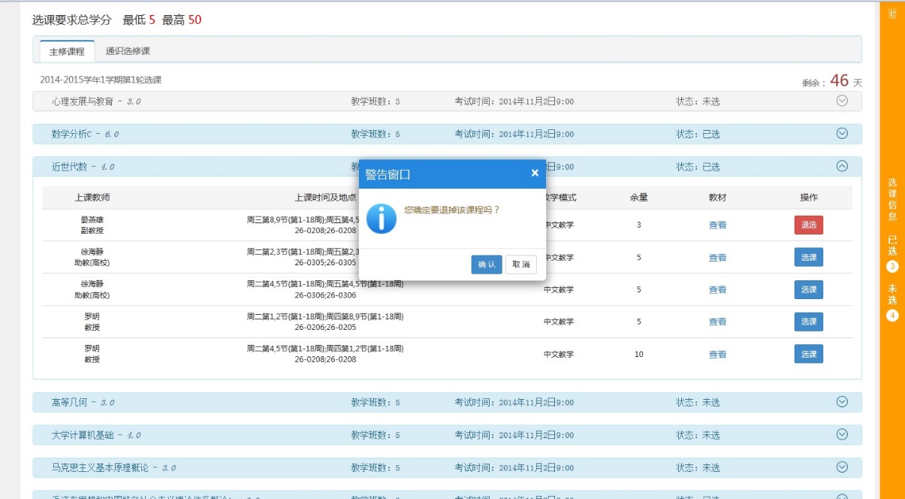Click the 上课时间及地点 column header
This screenshot has height=499, width=905.
click(325, 198)
